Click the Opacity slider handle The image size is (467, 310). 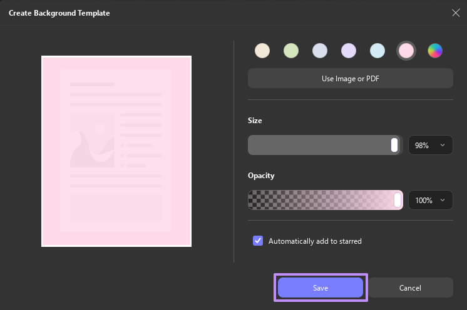[x=398, y=200]
